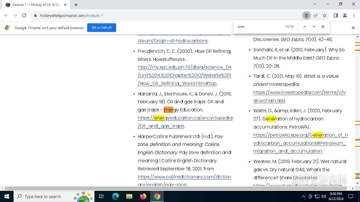Open the Windows Start menu
The height and width of the screenshot is (202, 360).
pos(7,196)
